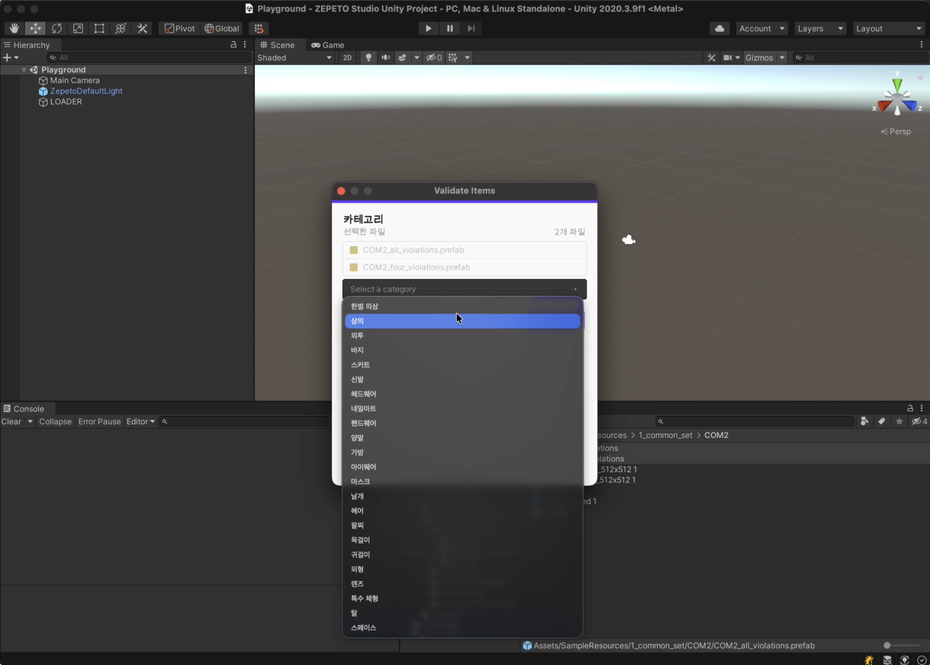
Task: Select the Rect Transform tool
Action: click(x=99, y=28)
